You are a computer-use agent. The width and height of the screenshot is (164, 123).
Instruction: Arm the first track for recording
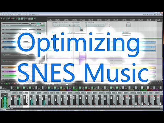tap(2, 24)
